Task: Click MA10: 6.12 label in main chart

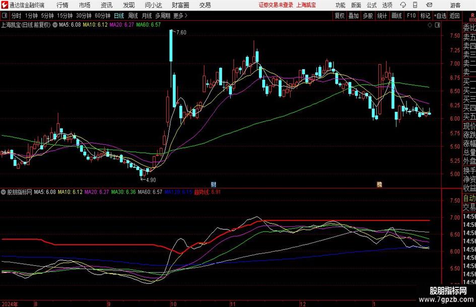Action: 95,25
